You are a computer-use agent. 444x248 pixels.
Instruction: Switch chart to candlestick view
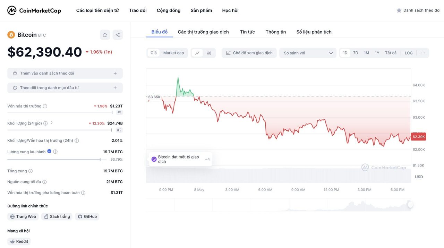[x=209, y=53]
